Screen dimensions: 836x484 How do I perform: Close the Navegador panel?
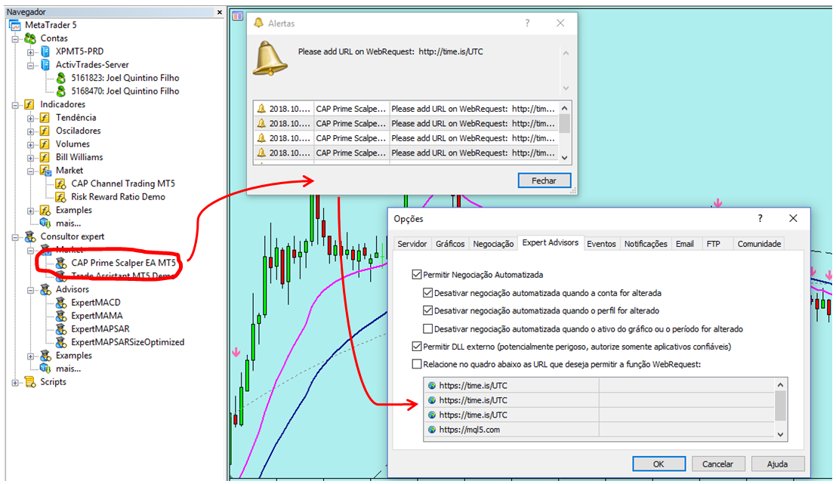coord(220,12)
